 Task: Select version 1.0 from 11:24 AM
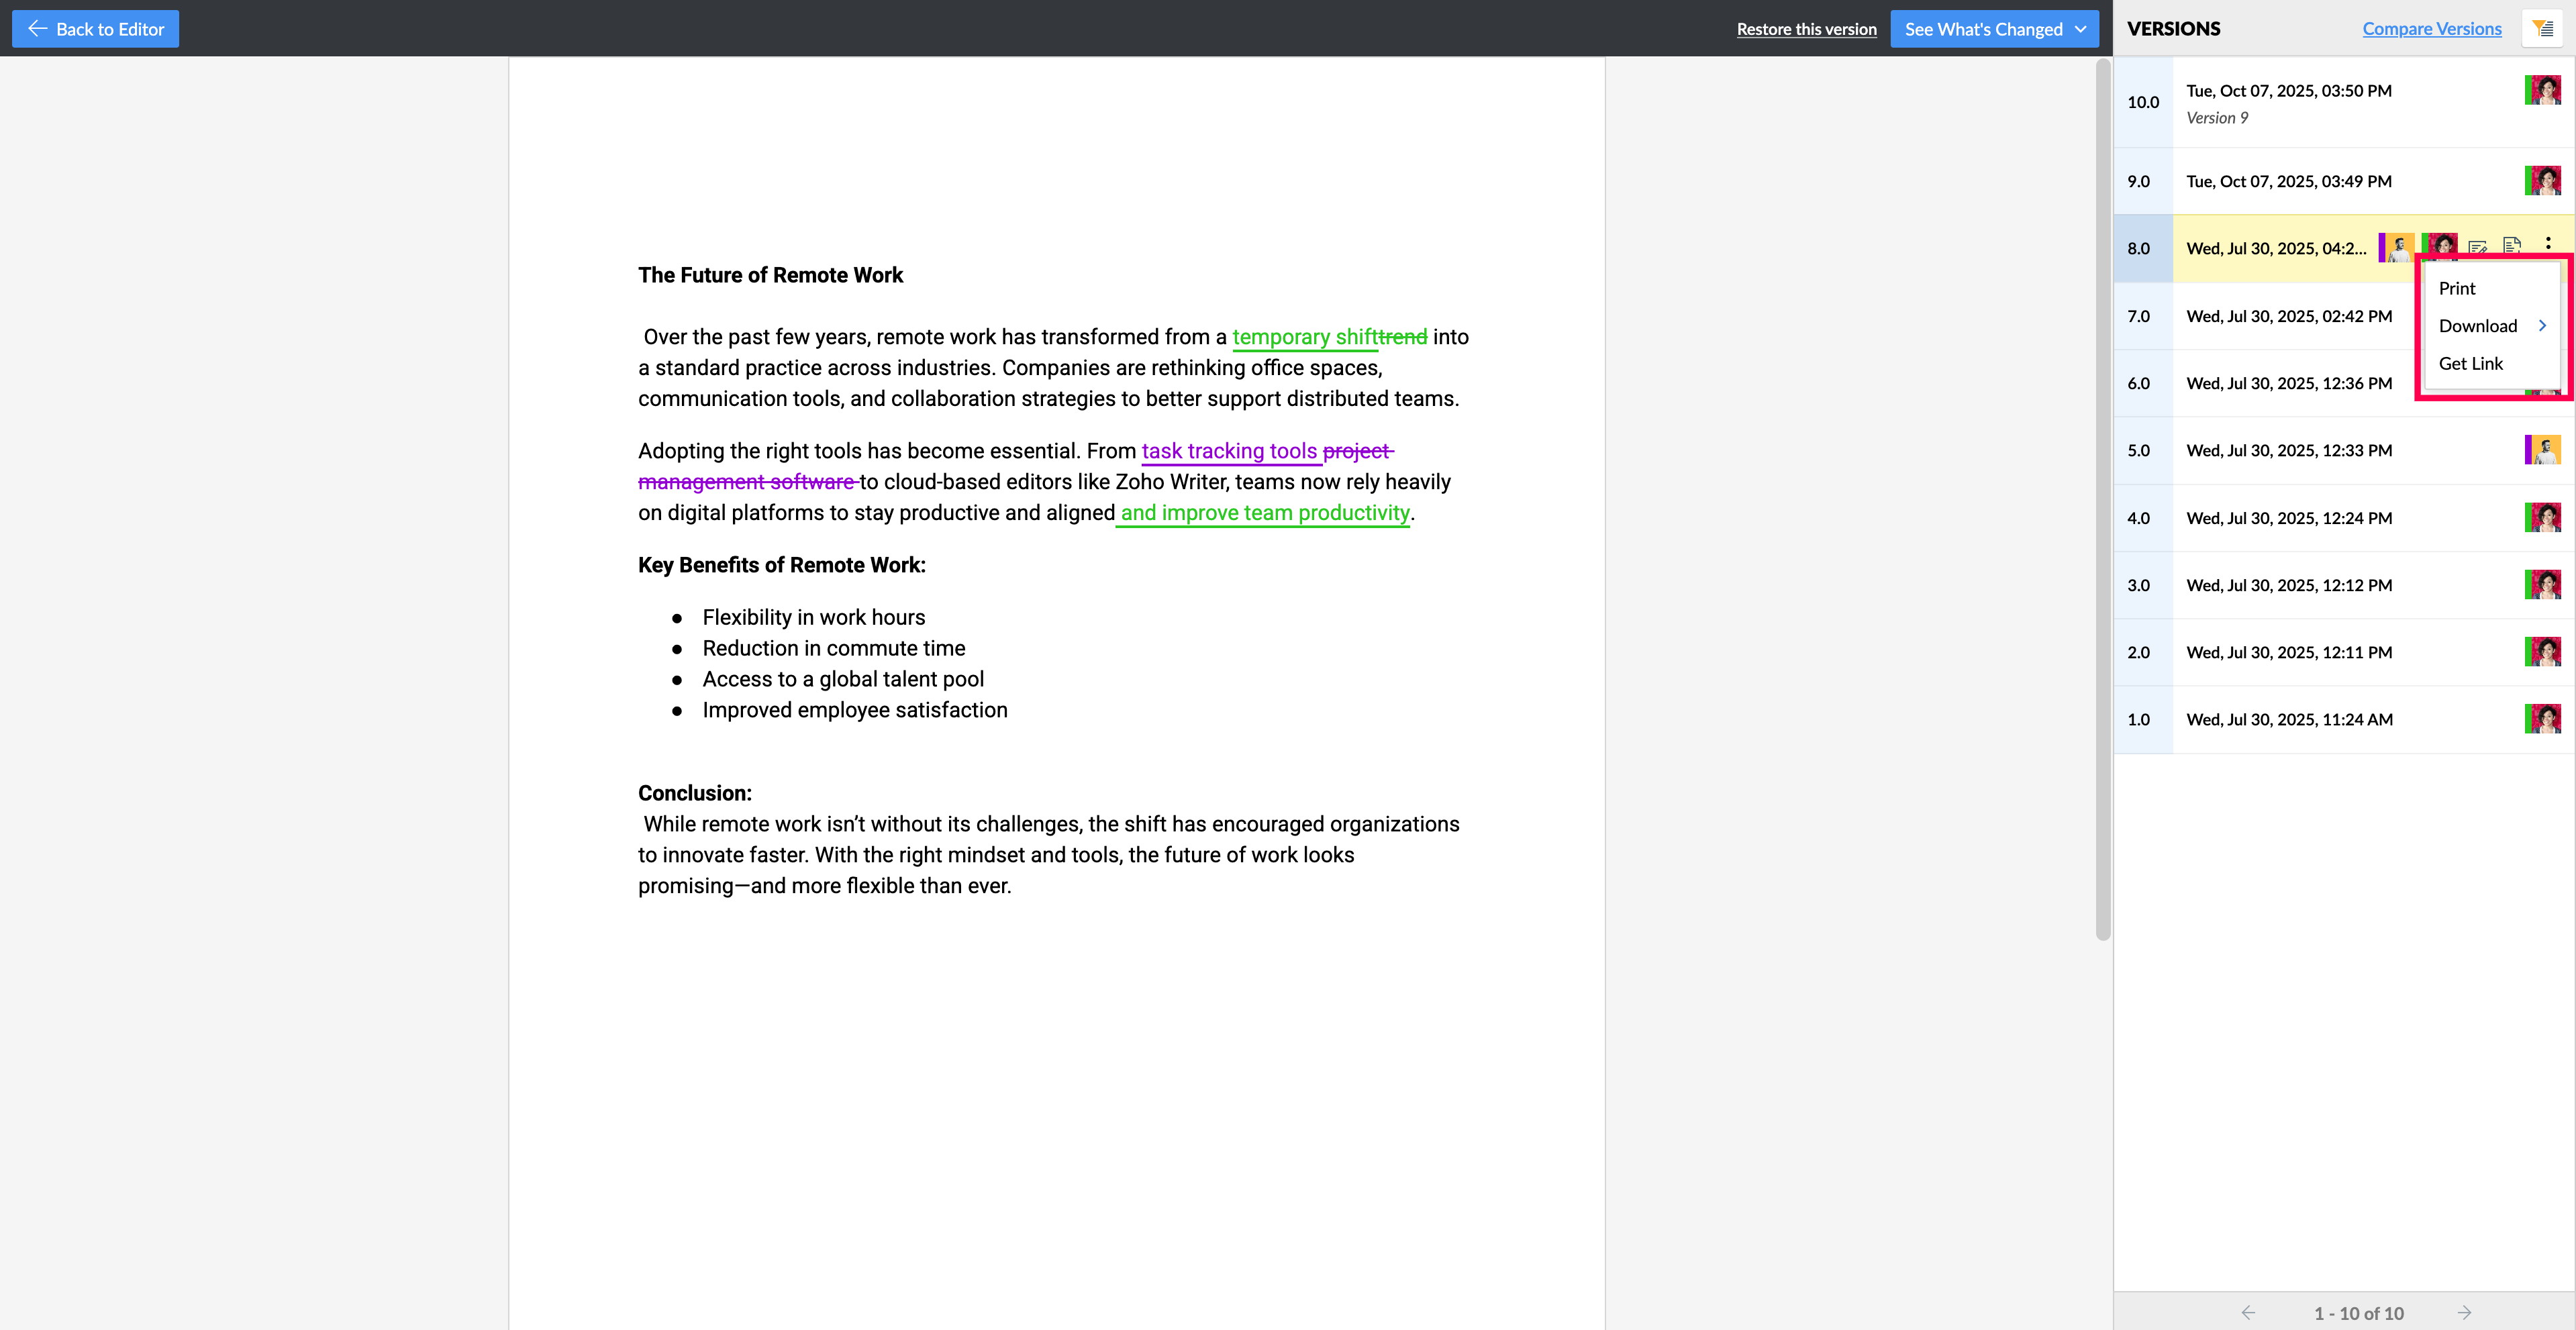click(x=2288, y=719)
